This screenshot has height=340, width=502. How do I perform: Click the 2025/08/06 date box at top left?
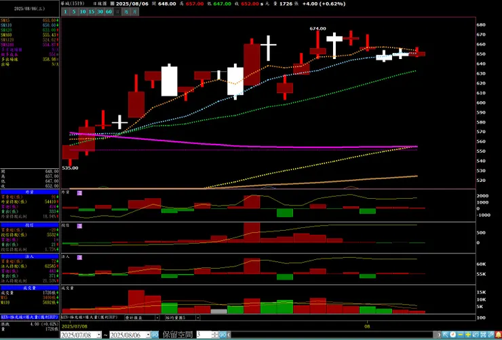coord(29,9)
